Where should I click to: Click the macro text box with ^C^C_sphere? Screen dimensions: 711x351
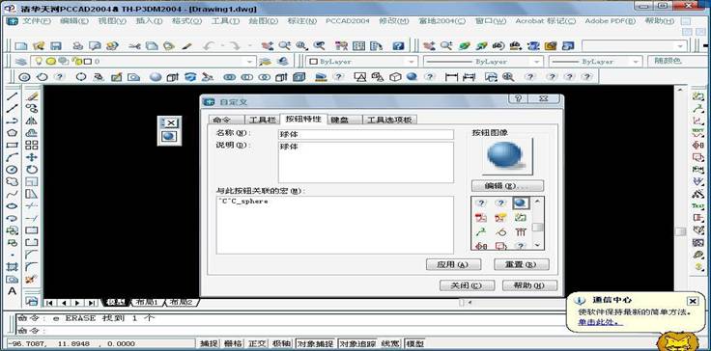(x=334, y=225)
